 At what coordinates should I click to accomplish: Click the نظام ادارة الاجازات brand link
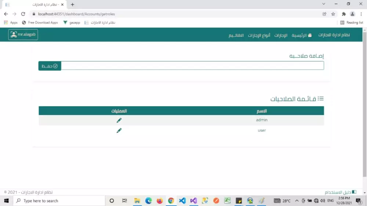coord(334,35)
